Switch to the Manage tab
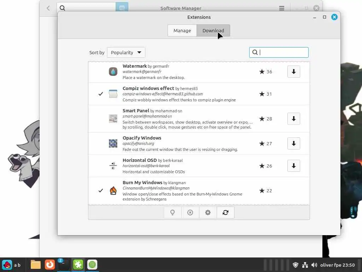The width and height of the screenshot is (362, 272). pyautogui.click(x=182, y=30)
